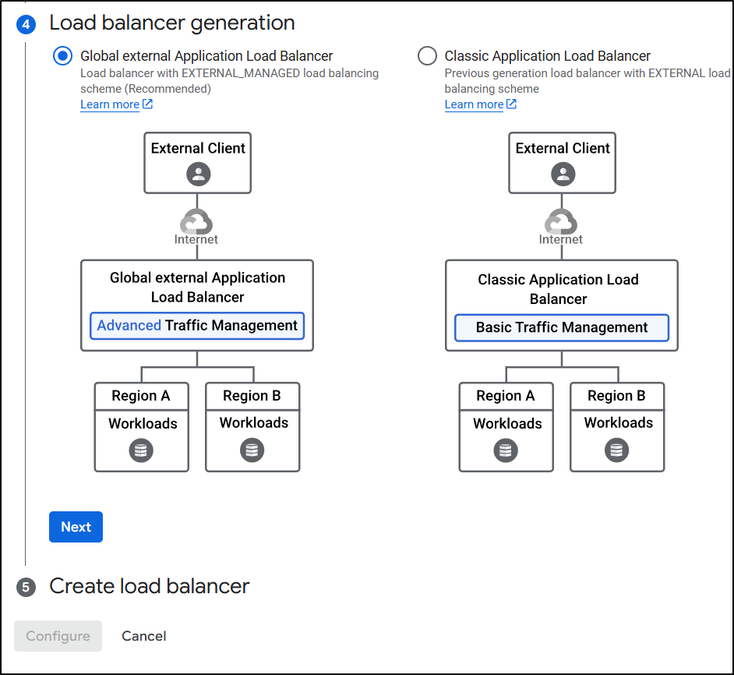
Task: Open Learn more link under Classic option
Action: tap(474, 104)
